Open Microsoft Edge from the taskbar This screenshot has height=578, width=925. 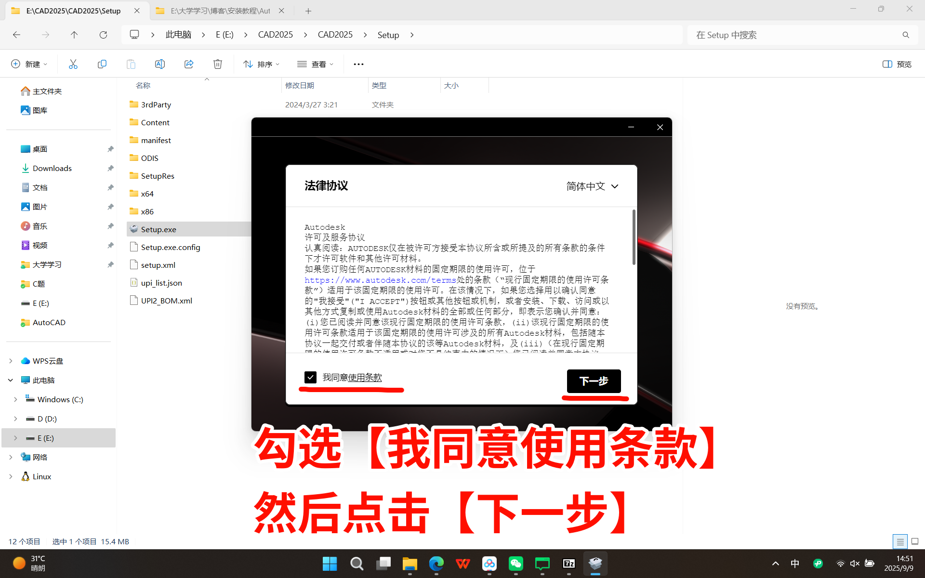coord(436,564)
